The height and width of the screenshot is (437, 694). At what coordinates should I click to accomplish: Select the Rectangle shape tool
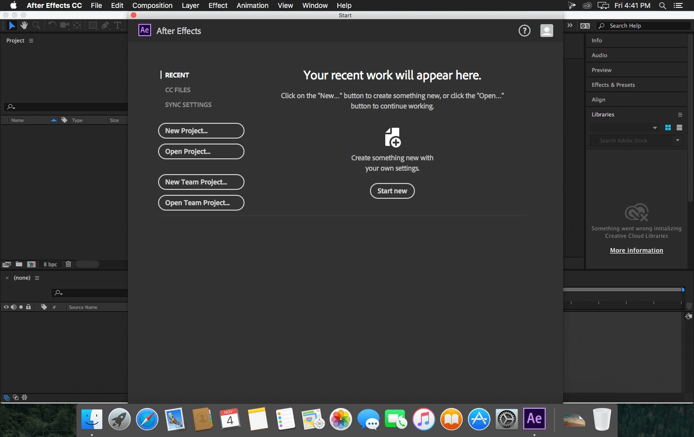coord(92,25)
